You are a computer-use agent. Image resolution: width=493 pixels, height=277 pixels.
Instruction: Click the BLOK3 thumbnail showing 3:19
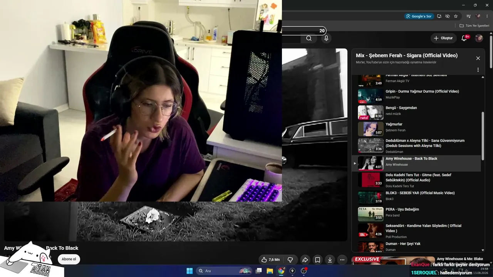[x=371, y=197]
